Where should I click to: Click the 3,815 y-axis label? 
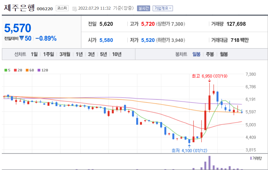pos(251,150)
